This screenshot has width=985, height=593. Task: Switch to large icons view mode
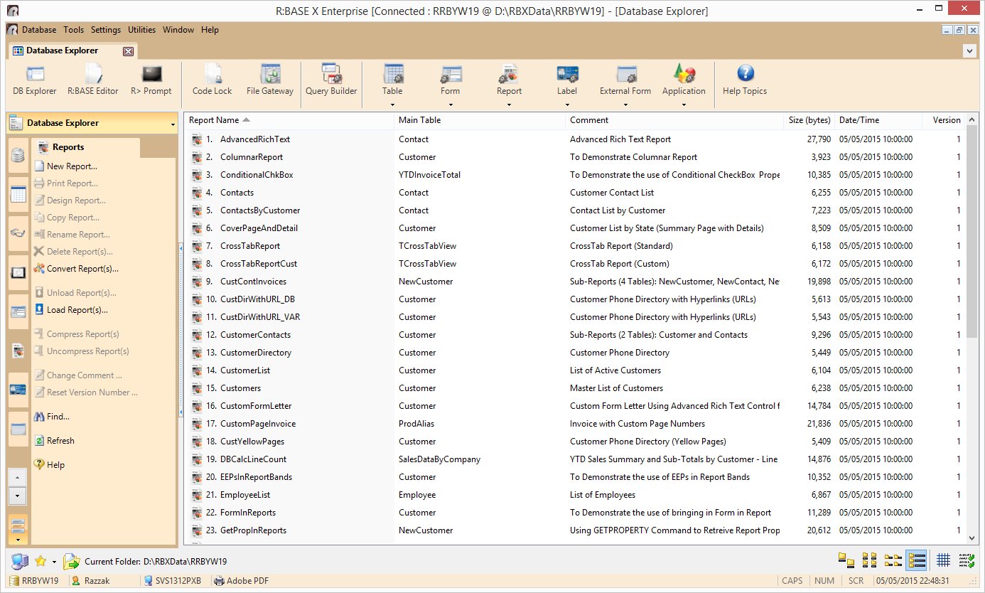846,560
